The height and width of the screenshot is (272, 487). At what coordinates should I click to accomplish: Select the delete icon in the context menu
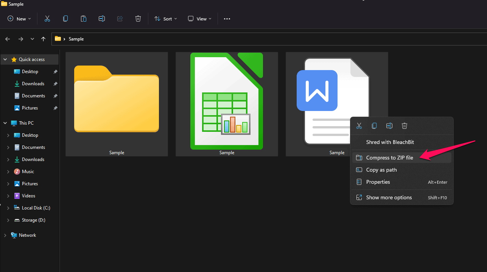click(404, 125)
